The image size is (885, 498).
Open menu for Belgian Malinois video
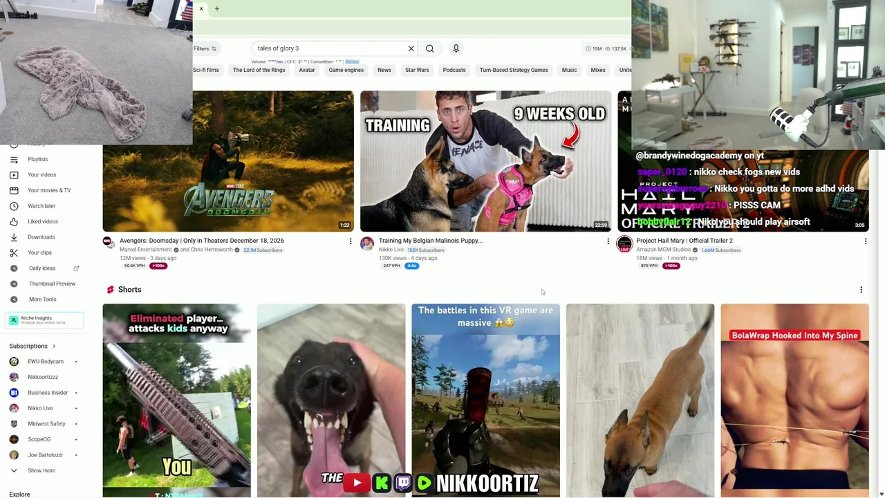coord(608,241)
